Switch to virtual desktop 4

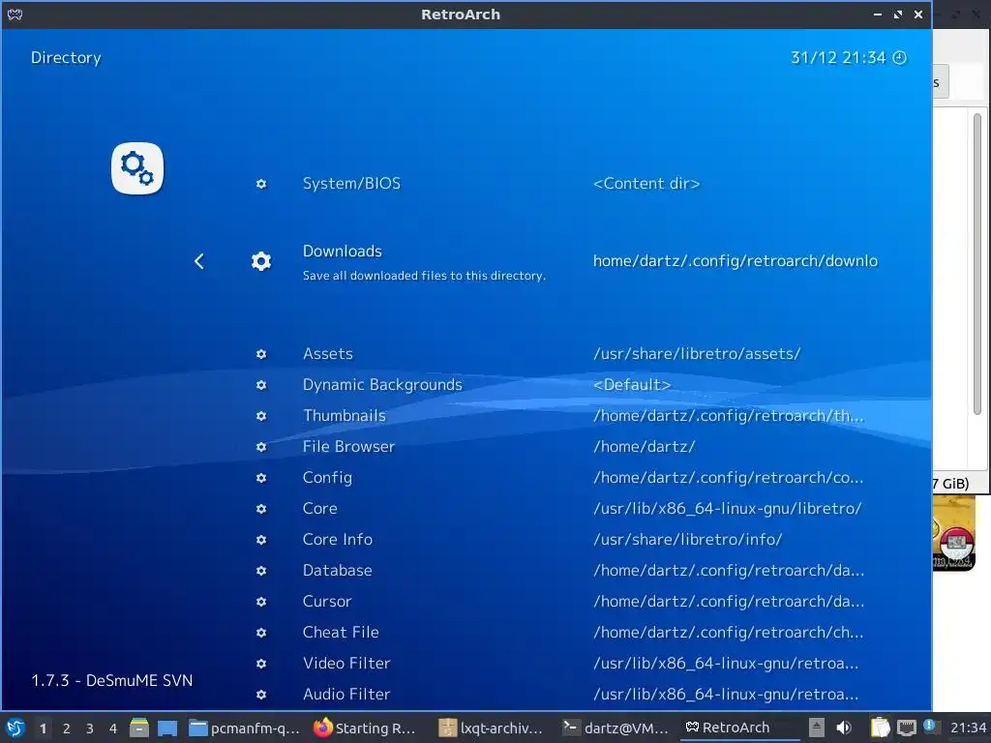coord(113,728)
